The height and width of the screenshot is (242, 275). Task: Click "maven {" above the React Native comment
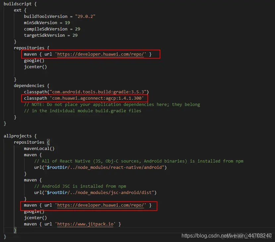(33, 155)
